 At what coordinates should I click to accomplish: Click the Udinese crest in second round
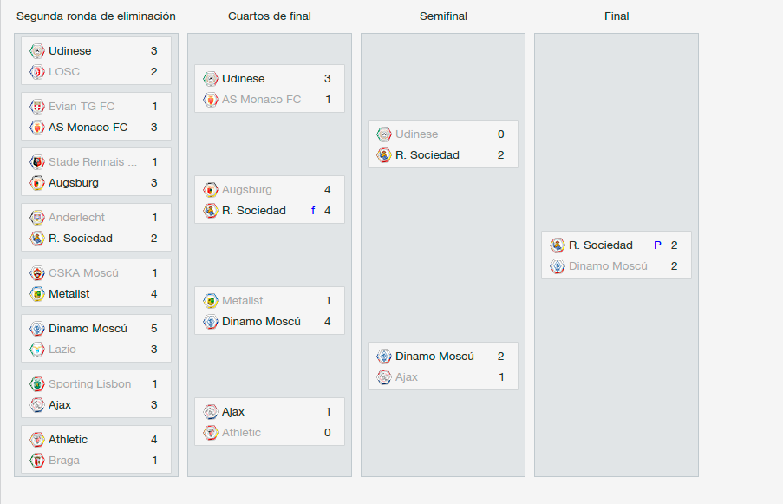click(37, 51)
